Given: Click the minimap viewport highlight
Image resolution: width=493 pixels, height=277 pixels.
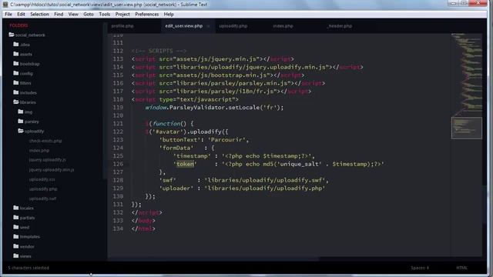Looking at the screenshot, I should tap(467, 128).
